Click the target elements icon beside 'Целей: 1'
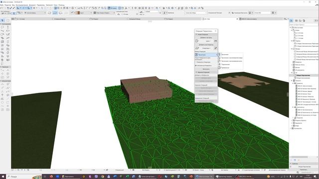This screenshot has height=179, width=319. (x=196, y=41)
